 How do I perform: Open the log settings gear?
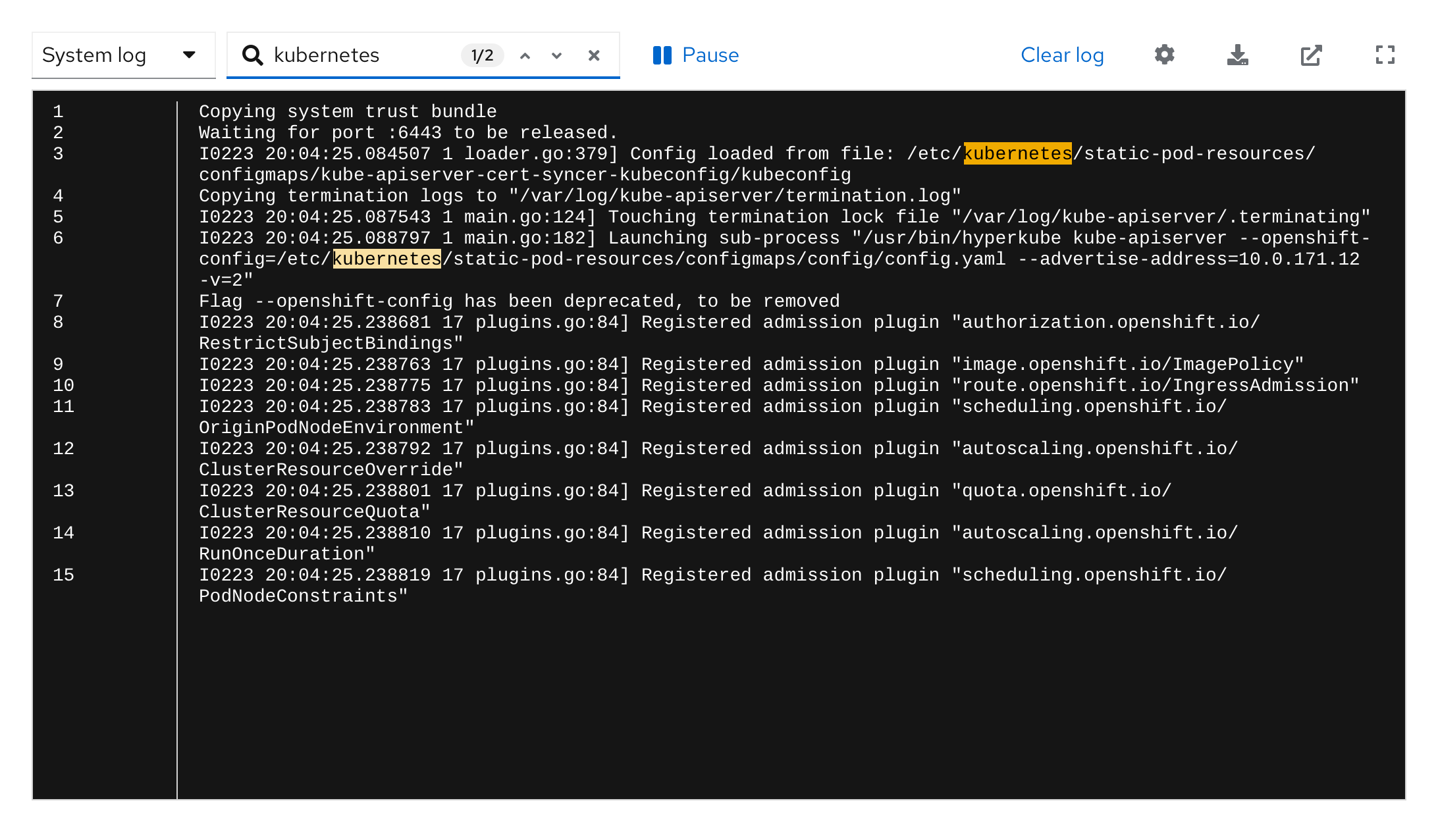click(1164, 55)
